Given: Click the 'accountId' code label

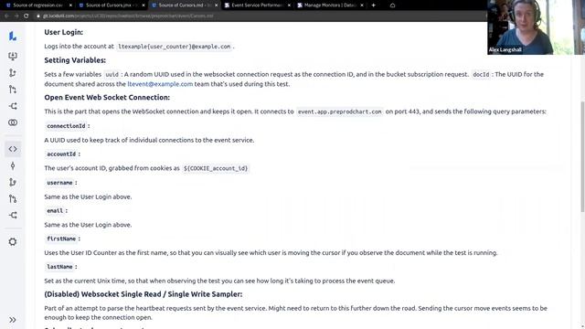Looking at the screenshot, I should click(x=61, y=154).
